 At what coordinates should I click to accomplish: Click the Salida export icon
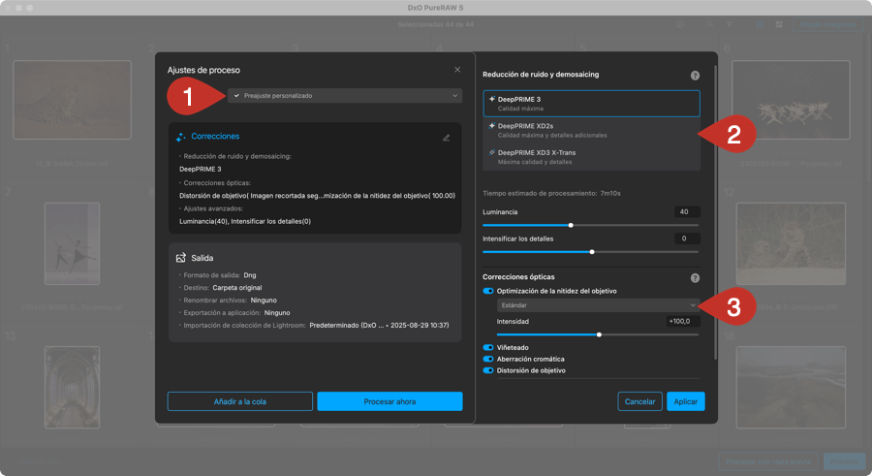[181, 258]
